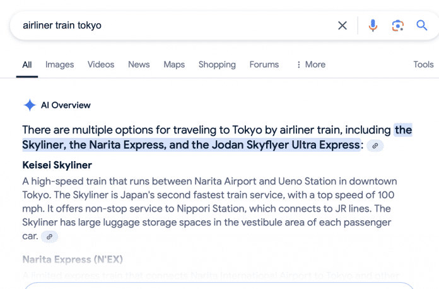This screenshot has height=289, width=439.
Task: Open the Tools options
Action: pyautogui.click(x=423, y=64)
